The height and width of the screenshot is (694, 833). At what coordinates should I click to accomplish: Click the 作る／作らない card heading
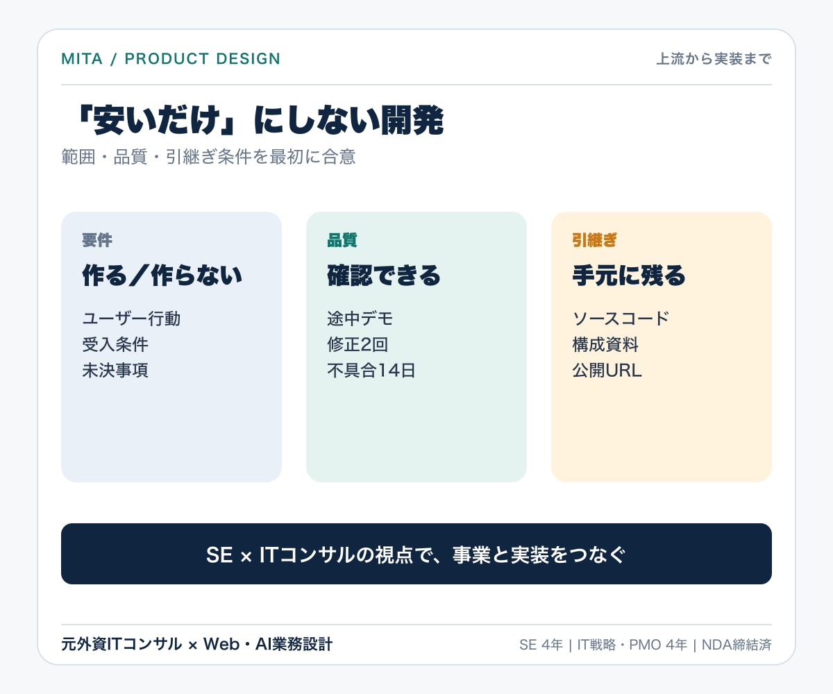click(162, 276)
